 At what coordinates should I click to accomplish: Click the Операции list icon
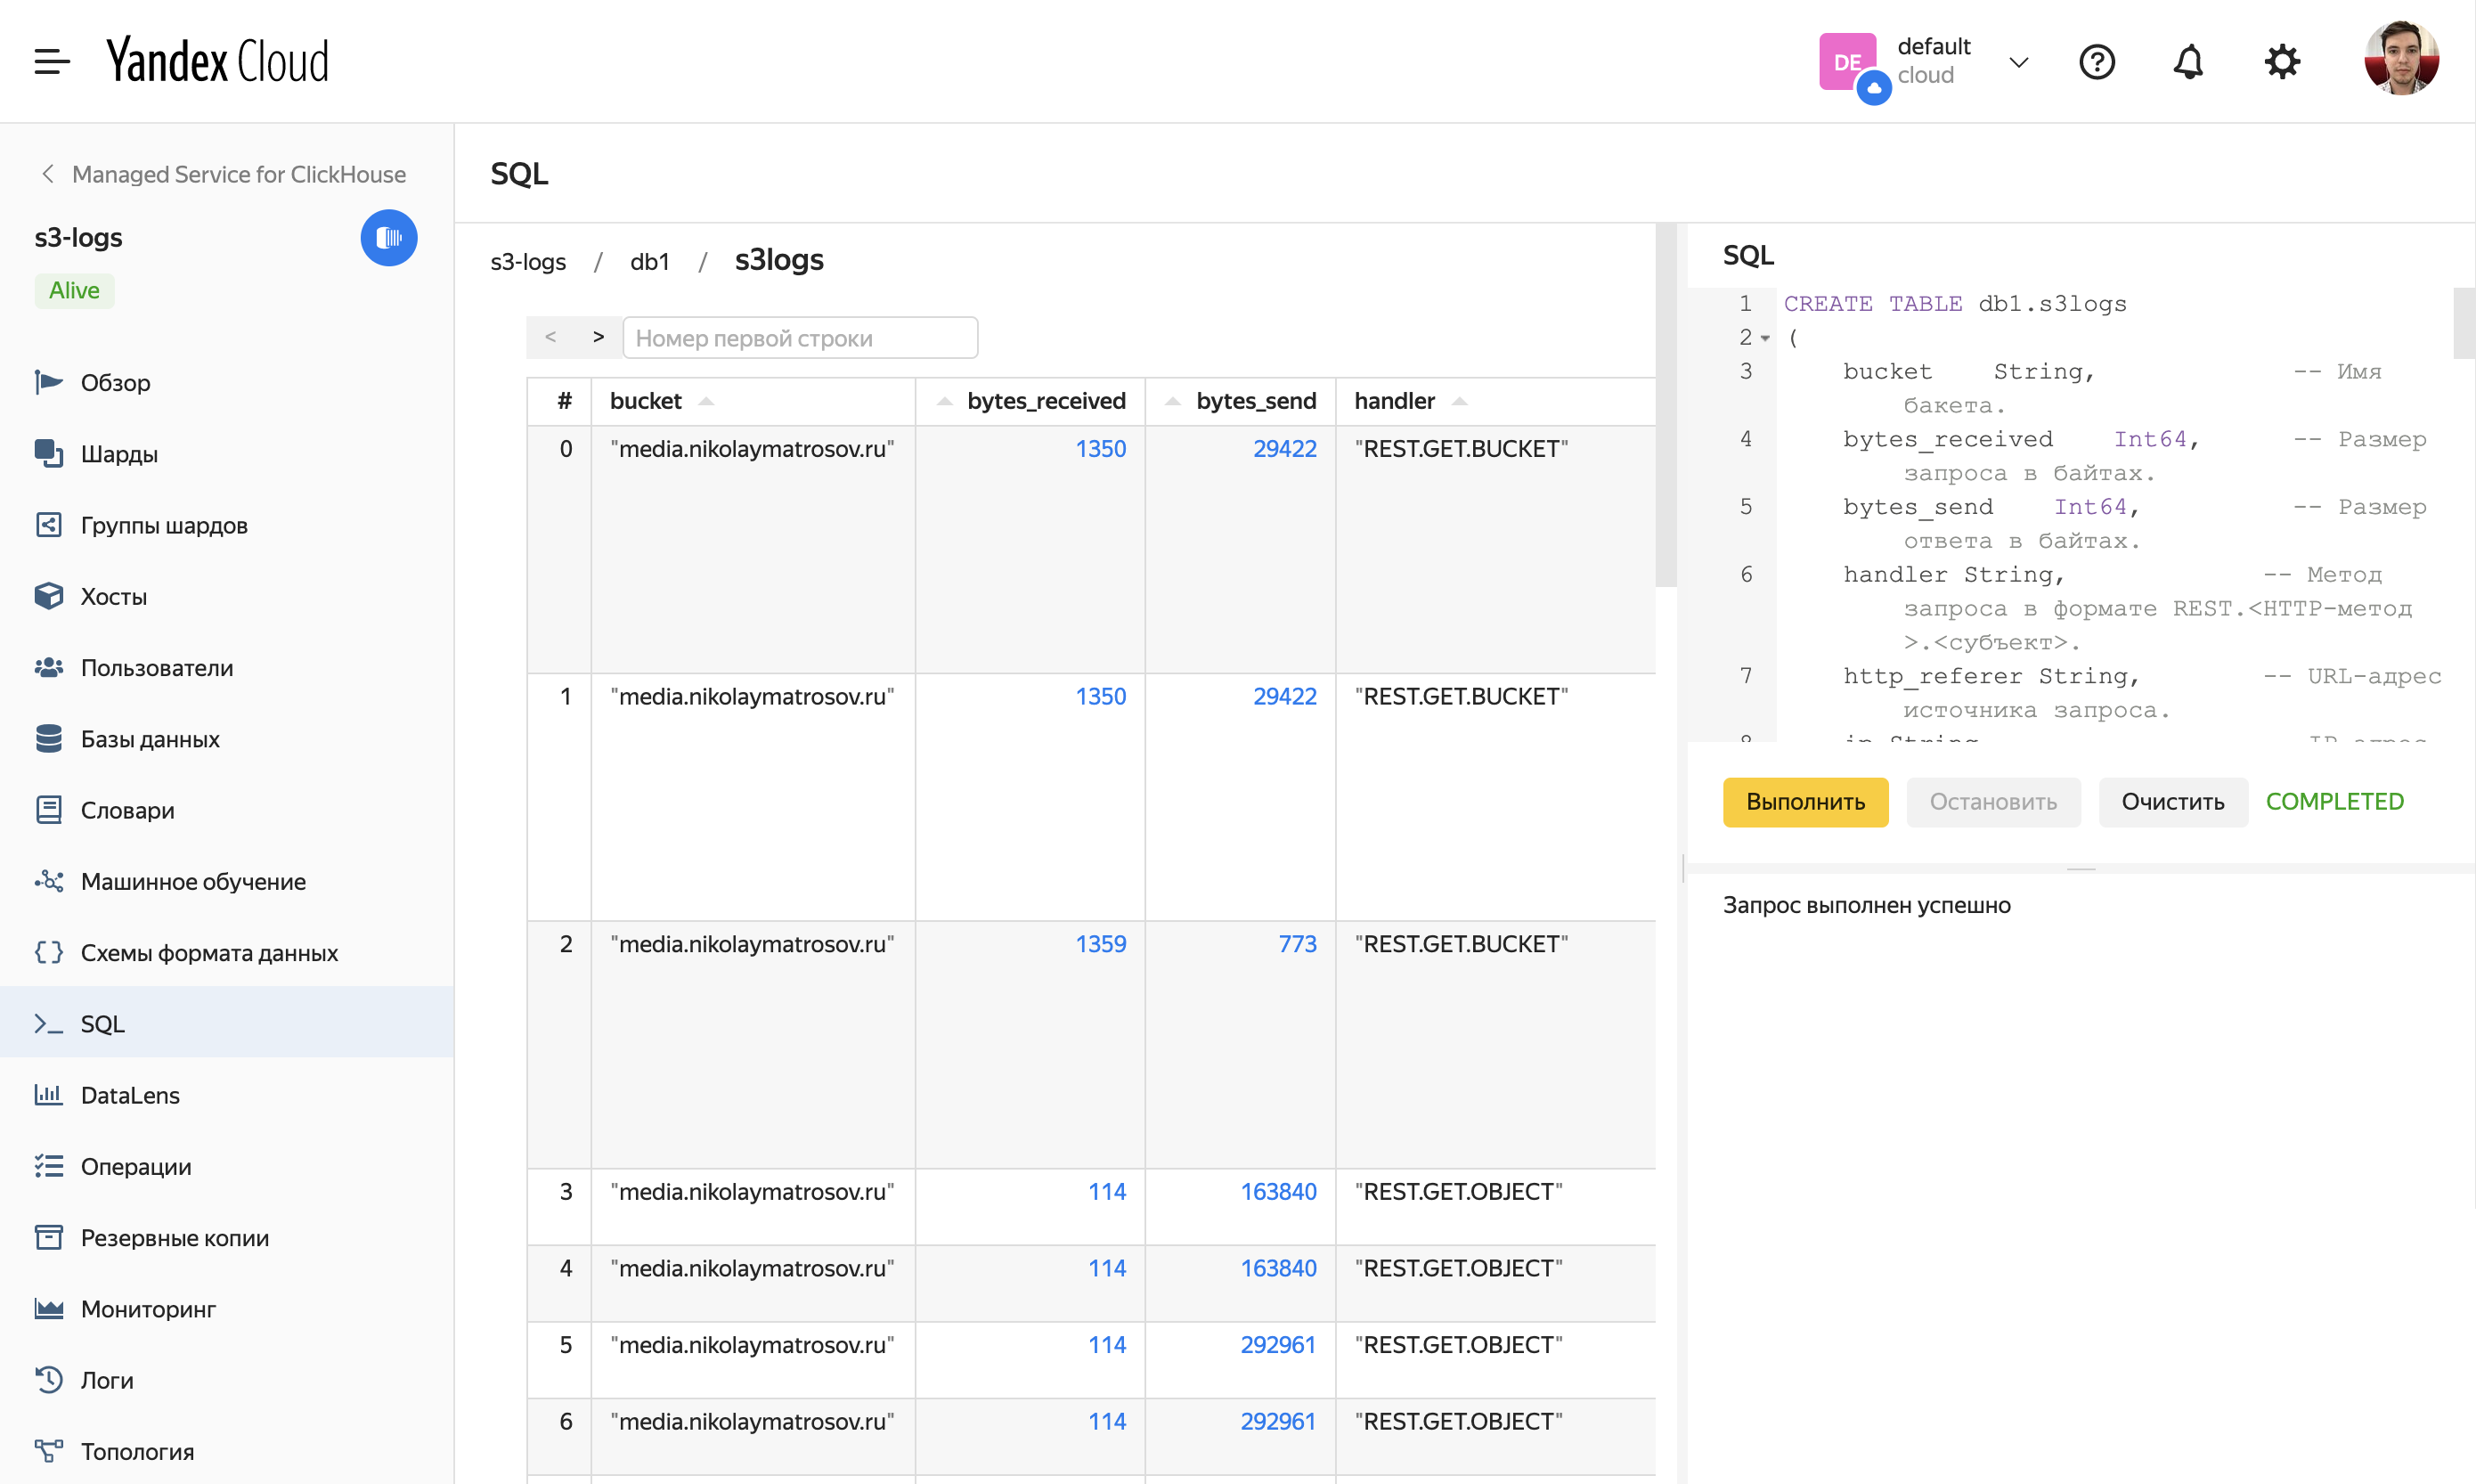point(49,1166)
